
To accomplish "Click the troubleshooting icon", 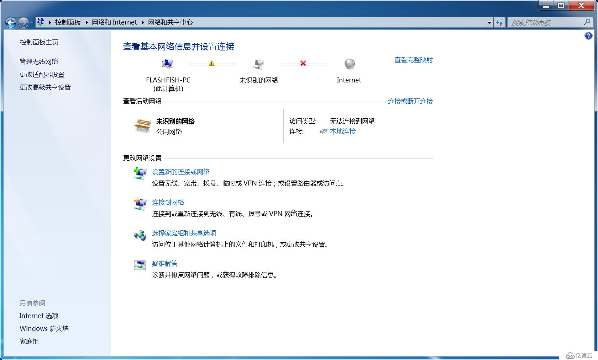I will tap(140, 265).
